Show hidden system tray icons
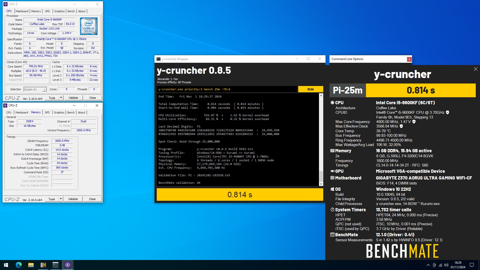Screen dimensions: 480x270 coord(428,265)
